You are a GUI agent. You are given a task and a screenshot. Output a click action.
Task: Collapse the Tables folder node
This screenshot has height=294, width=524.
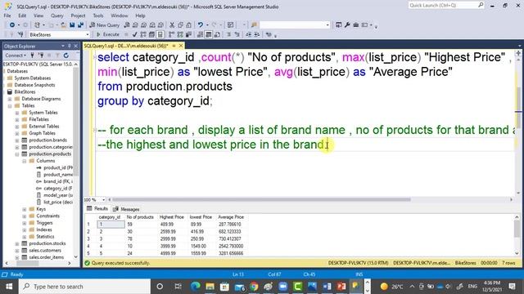10,105
